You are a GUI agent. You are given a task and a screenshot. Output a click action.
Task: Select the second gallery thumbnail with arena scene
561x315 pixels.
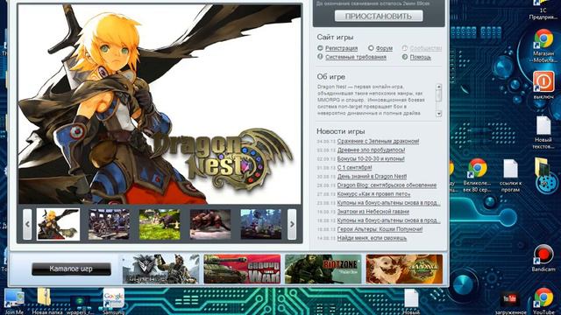(x=109, y=224)
